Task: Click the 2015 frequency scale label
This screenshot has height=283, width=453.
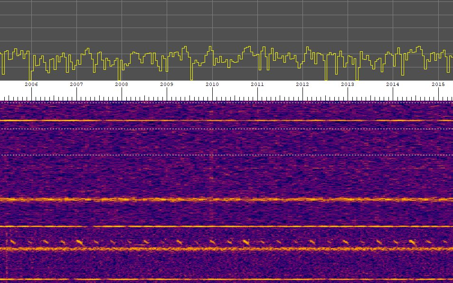Action: (x=438, y=85)
